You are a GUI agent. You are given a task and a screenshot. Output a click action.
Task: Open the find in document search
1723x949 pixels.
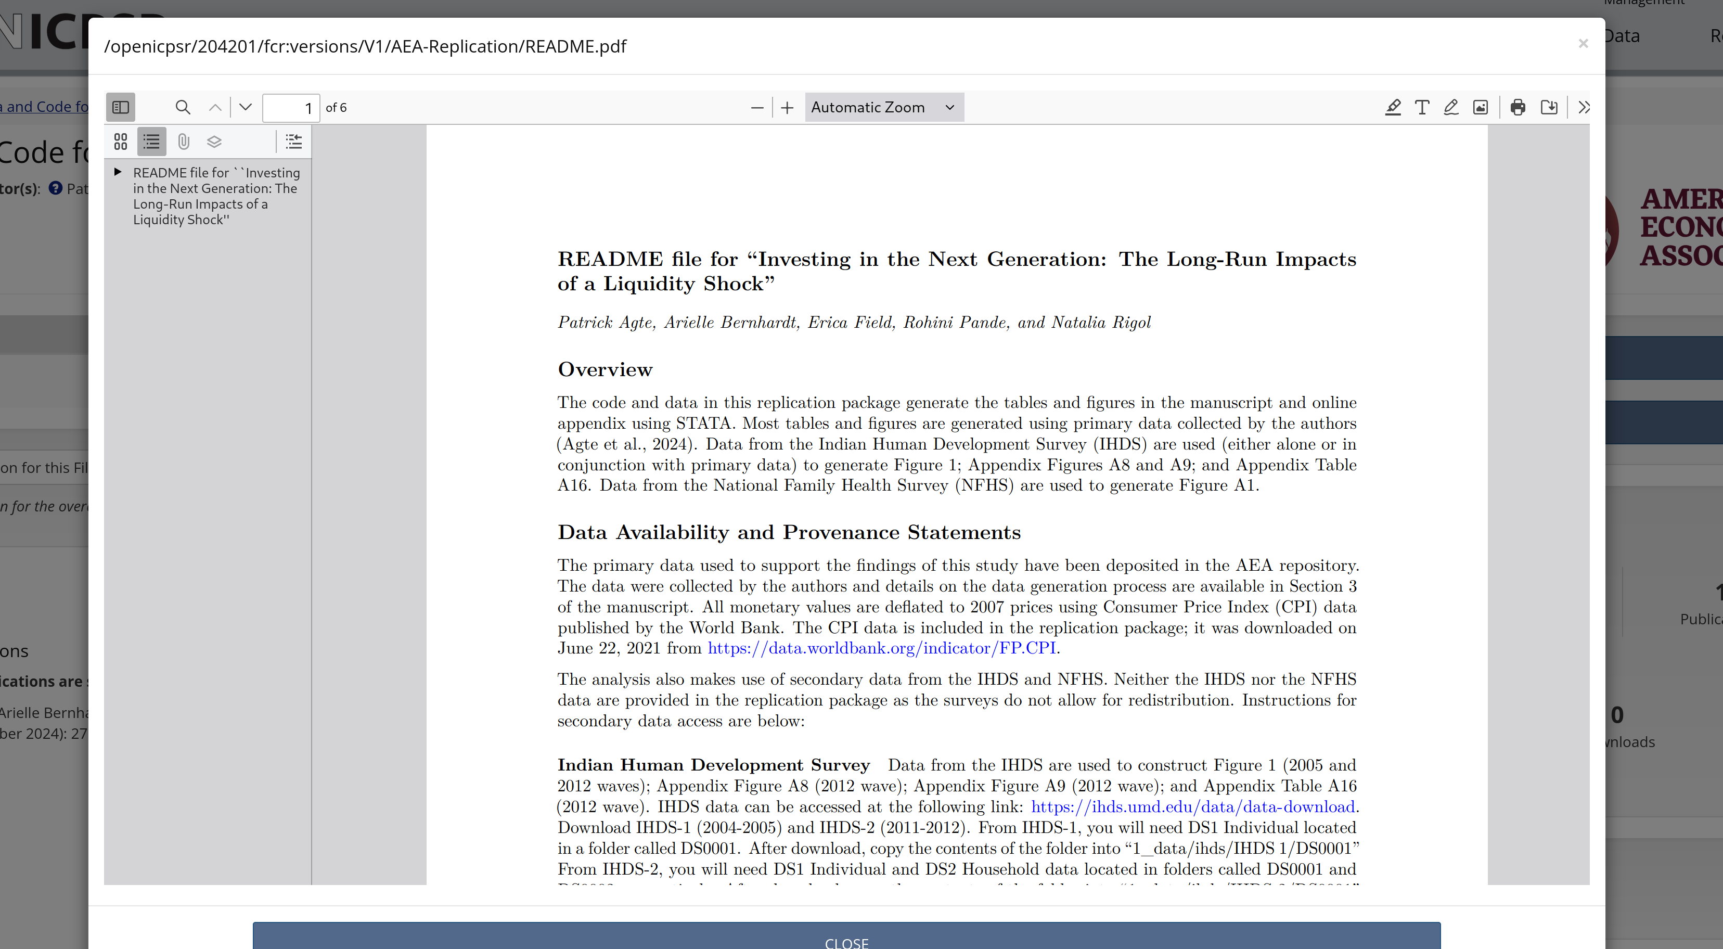(183, 107)
